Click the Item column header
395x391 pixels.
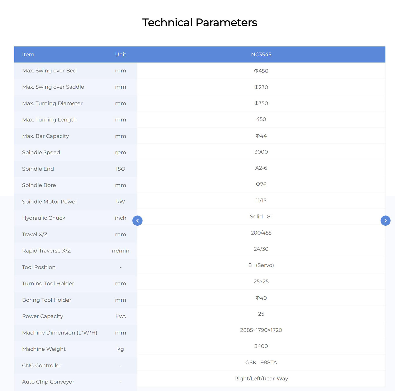coord(28,55)
